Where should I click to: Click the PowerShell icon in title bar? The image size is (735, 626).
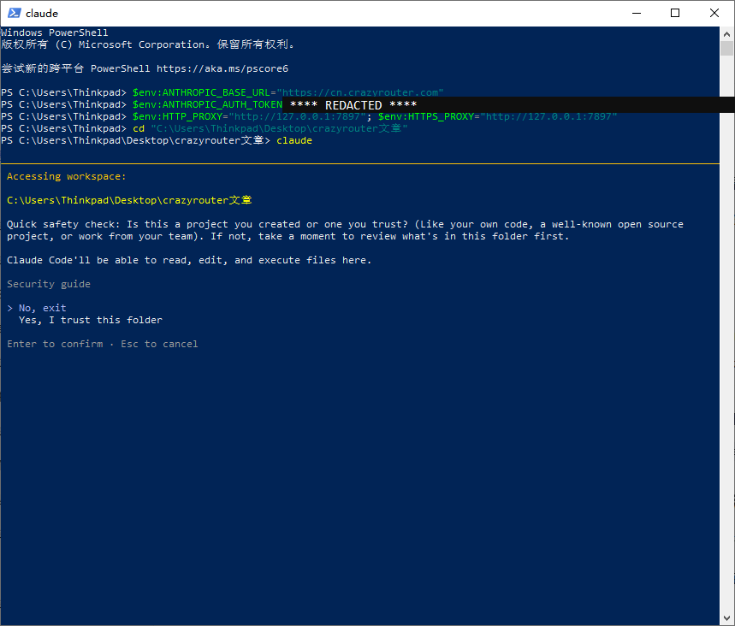click(14, 13)
